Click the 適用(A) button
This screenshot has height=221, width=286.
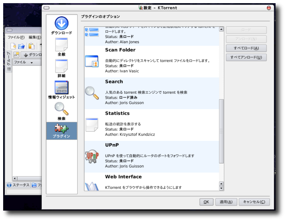[226, 202]
